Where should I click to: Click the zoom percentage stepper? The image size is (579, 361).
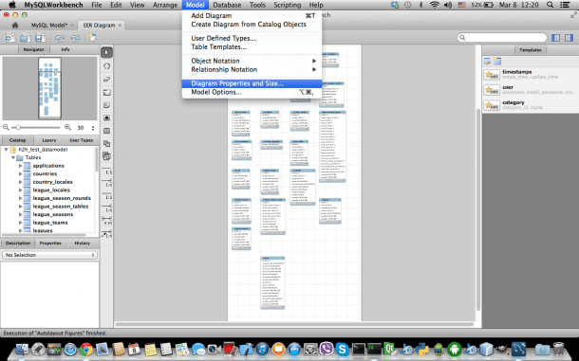coord(93,128)
